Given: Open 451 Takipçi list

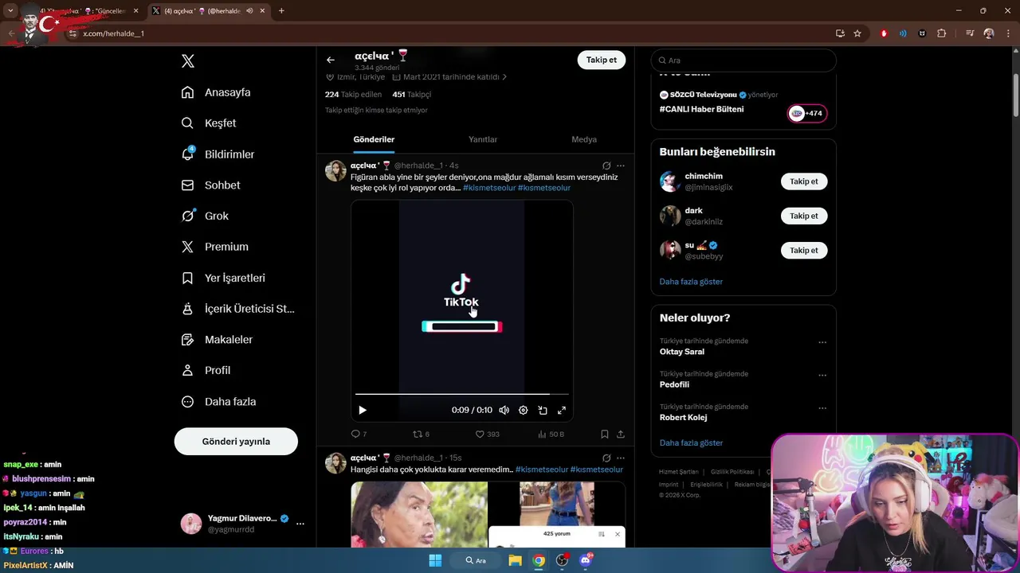Looking at the screenshot, I should tap(411, 94).
